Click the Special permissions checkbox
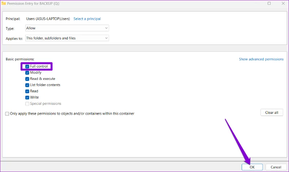Screen dimensions: 289x172 coord(27,104)
